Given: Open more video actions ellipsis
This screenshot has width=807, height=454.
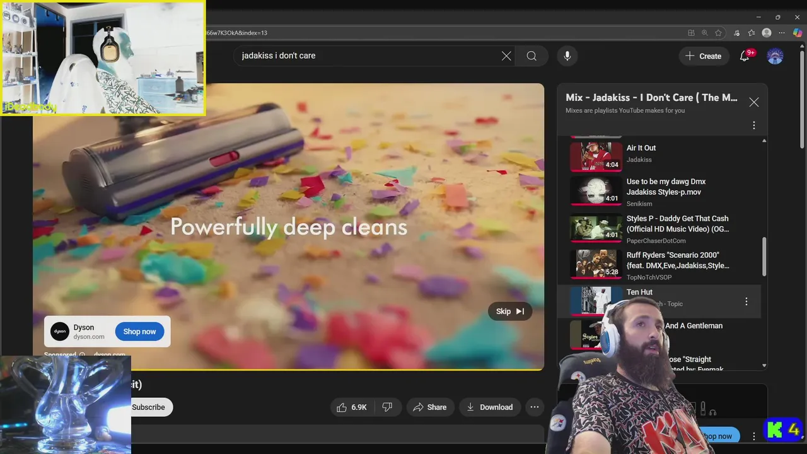Looking at the screenshot, I should pos(535,407).
